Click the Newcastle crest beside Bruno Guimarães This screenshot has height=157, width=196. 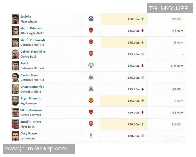pyautogui.click(x=91, y=89)
